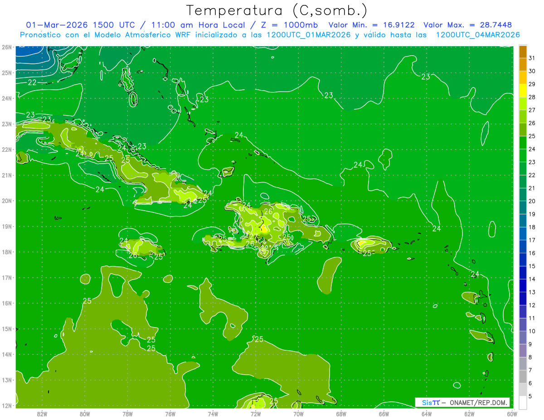Screen dimensions: 544x420
Task: Click the 70W longitude axis label
Action: pyautogui.click(x=298, y=414)
